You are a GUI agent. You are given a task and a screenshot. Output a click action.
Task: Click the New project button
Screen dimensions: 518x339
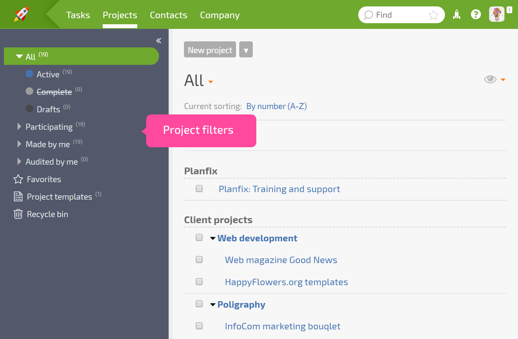[x=210, y=50]
